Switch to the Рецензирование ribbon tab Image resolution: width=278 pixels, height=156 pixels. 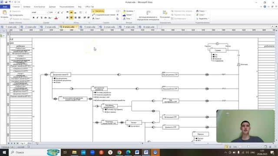point(67,7)
